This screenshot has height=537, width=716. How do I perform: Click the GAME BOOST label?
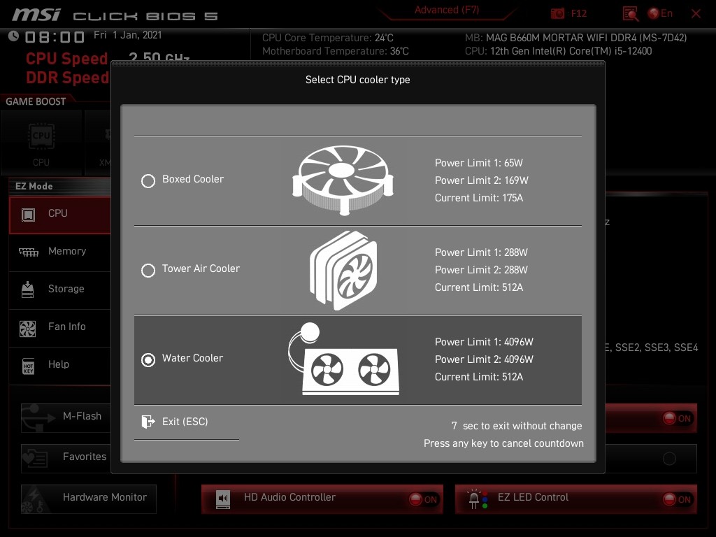(36, 101)
